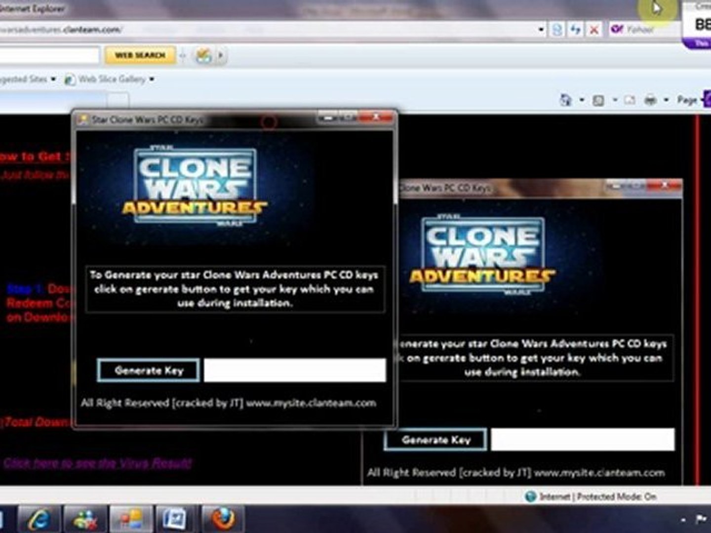The width and height of the screenshot is (711, 533).
Task: Expand the Web Slice Gallery dropdown arrow
Action: tap(152, 79)
